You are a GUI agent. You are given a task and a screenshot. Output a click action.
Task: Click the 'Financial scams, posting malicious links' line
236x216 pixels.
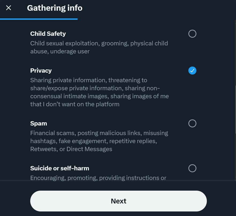pyautogui.click(x=99, y=133)
